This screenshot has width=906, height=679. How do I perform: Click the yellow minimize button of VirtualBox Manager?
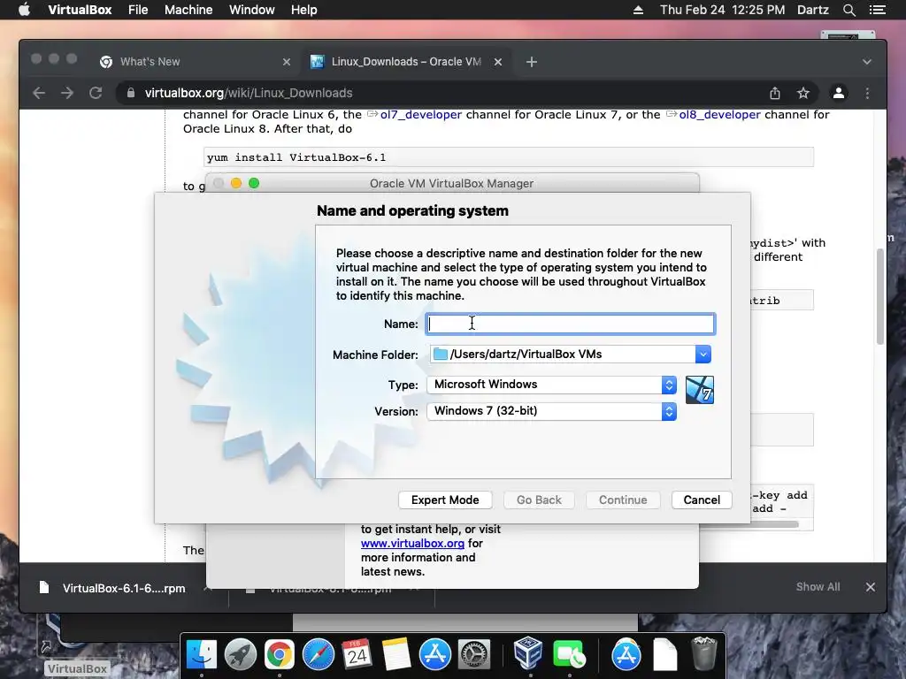point(235,183)
